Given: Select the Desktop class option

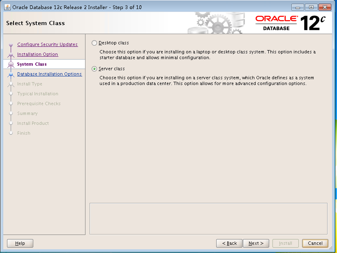Looking at the screenshot, I should [x=94, y=43].
